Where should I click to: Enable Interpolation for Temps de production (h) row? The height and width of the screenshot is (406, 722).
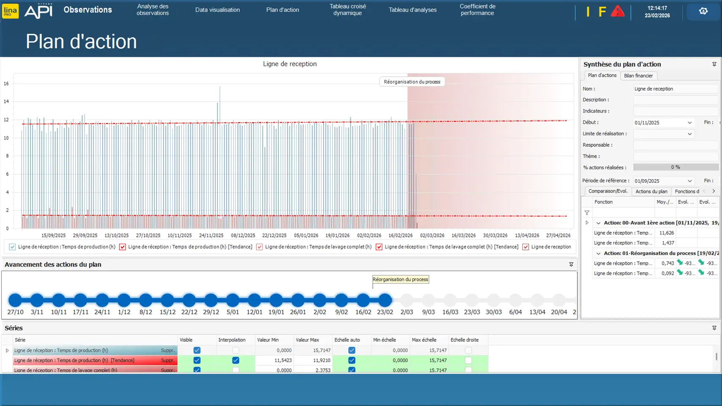pyautogui.click(x=236, y=350)
